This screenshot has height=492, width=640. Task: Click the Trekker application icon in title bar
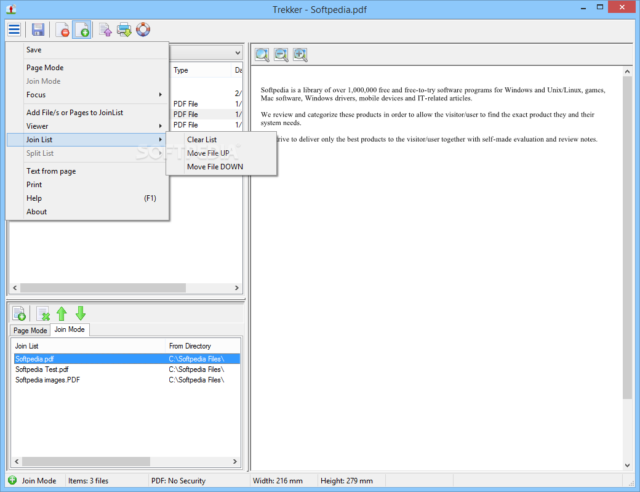tap(11, 9)
